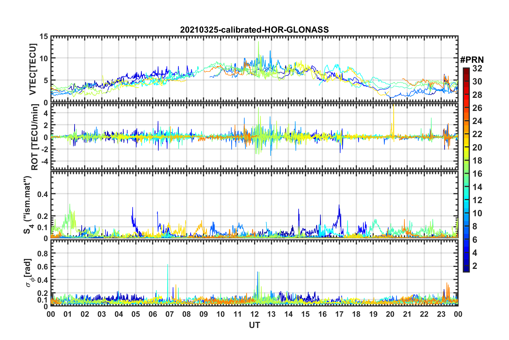Click the green part of the colorbar near 16

[x=466, y=174]
